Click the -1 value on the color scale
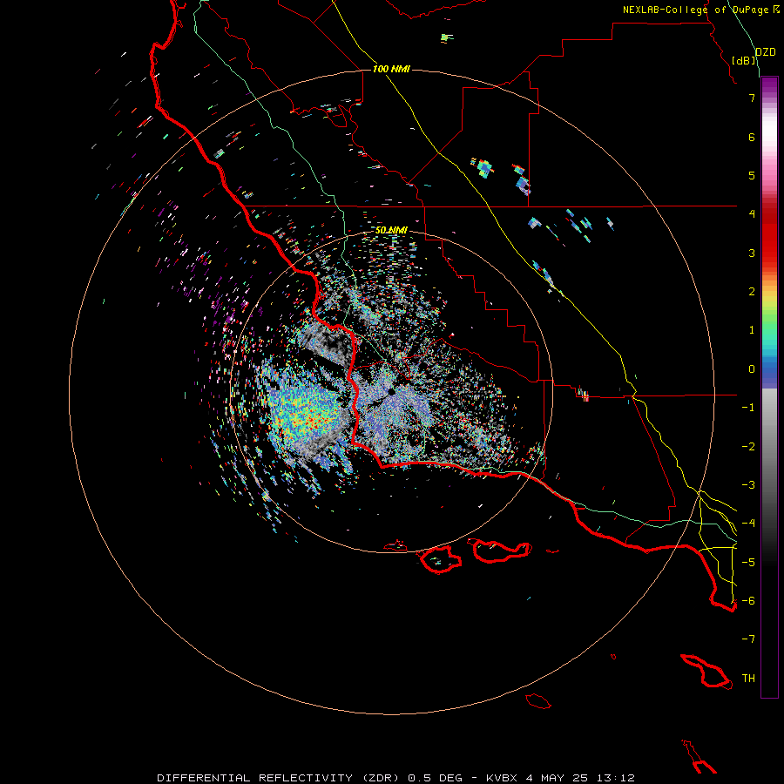This screenshot has width=784, height=784. pyautogui.click(x=748, y=408)
